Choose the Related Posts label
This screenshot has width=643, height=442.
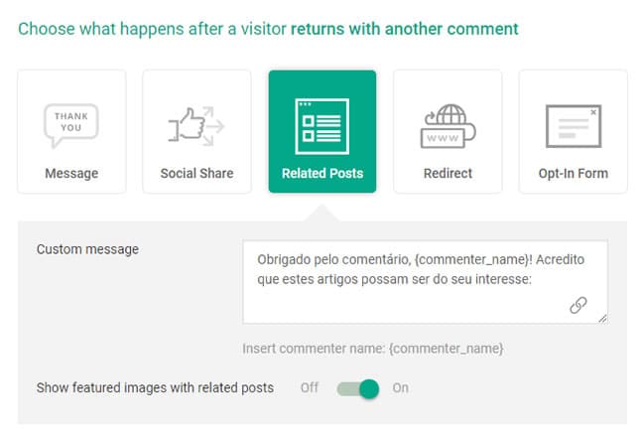322,173
